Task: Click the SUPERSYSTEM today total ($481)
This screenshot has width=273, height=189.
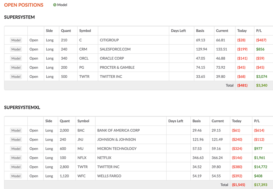Action: click(x=242, y=85)
